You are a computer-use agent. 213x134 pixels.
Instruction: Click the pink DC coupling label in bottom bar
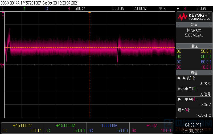pos(134,131)
